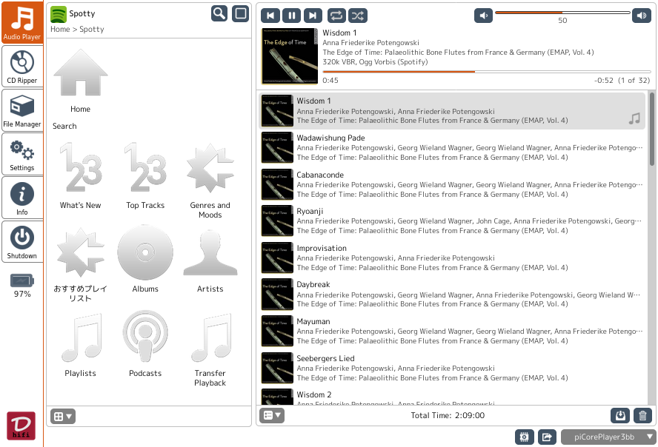Click the square expand browser icon
This screenshot has width=658, height=447.
pyautogui.click(x=241, y=13)
